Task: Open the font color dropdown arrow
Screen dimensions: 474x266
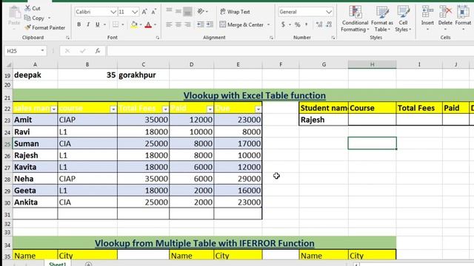Action: [x=155, y=24]
